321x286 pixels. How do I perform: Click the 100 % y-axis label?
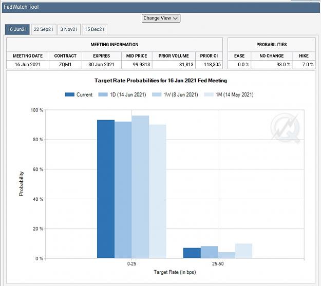pyautogui.click(x=37, y=110)
